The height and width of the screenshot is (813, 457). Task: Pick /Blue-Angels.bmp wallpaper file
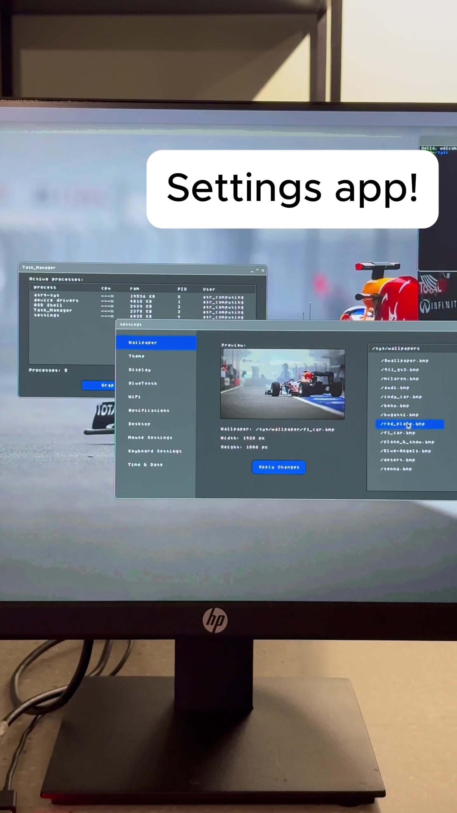406,451
